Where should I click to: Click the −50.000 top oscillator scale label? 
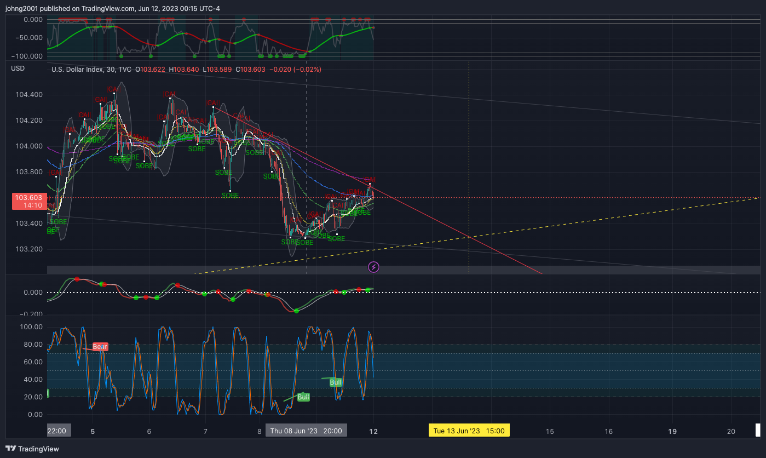[x=29, y=38]
